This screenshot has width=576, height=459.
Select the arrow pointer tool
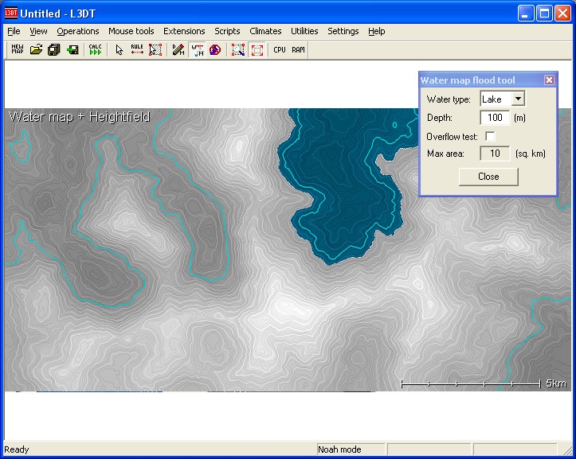tap(120, 49)
